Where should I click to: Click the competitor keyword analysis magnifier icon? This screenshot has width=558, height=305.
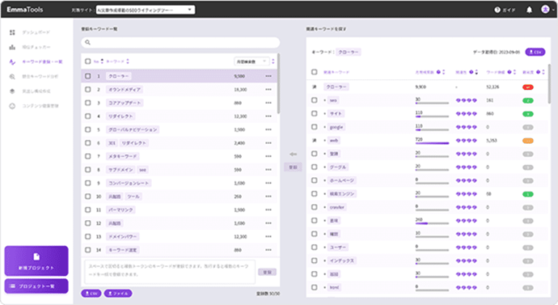click(x=12, y=77)
